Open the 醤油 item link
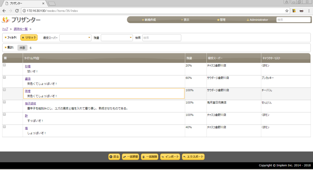313x170 pixels. point(28,79)
